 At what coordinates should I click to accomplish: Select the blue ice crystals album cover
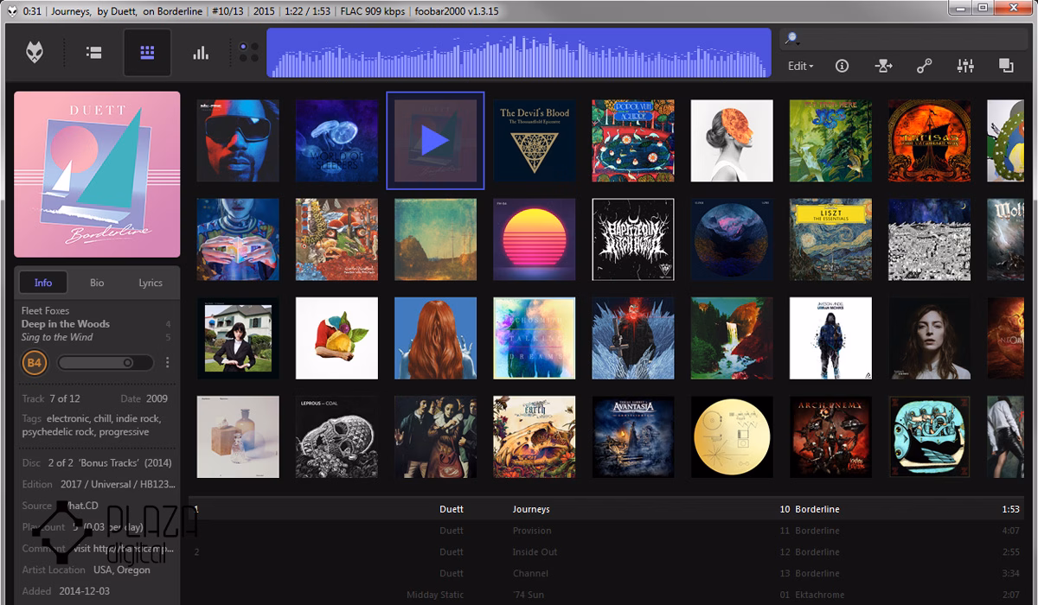point(633,338)
